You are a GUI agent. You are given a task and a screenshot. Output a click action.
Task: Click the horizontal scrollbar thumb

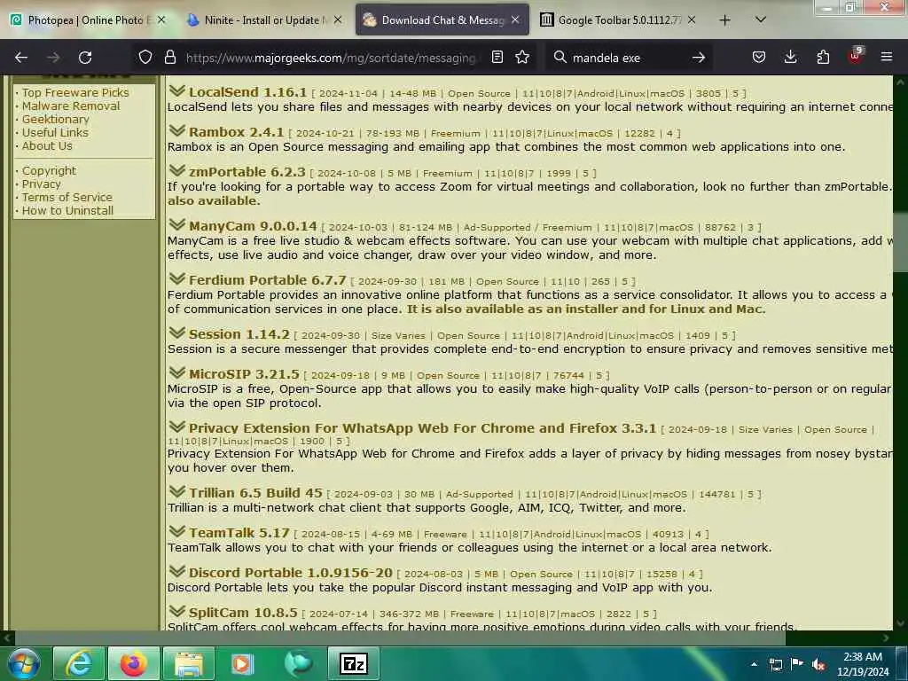pyautogui.click(x=400, y=638)
